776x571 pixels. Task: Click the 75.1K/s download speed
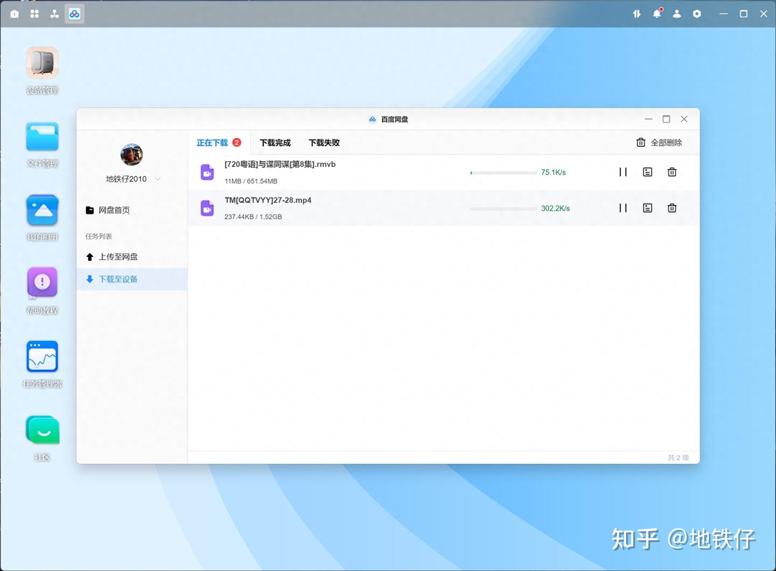553,173
